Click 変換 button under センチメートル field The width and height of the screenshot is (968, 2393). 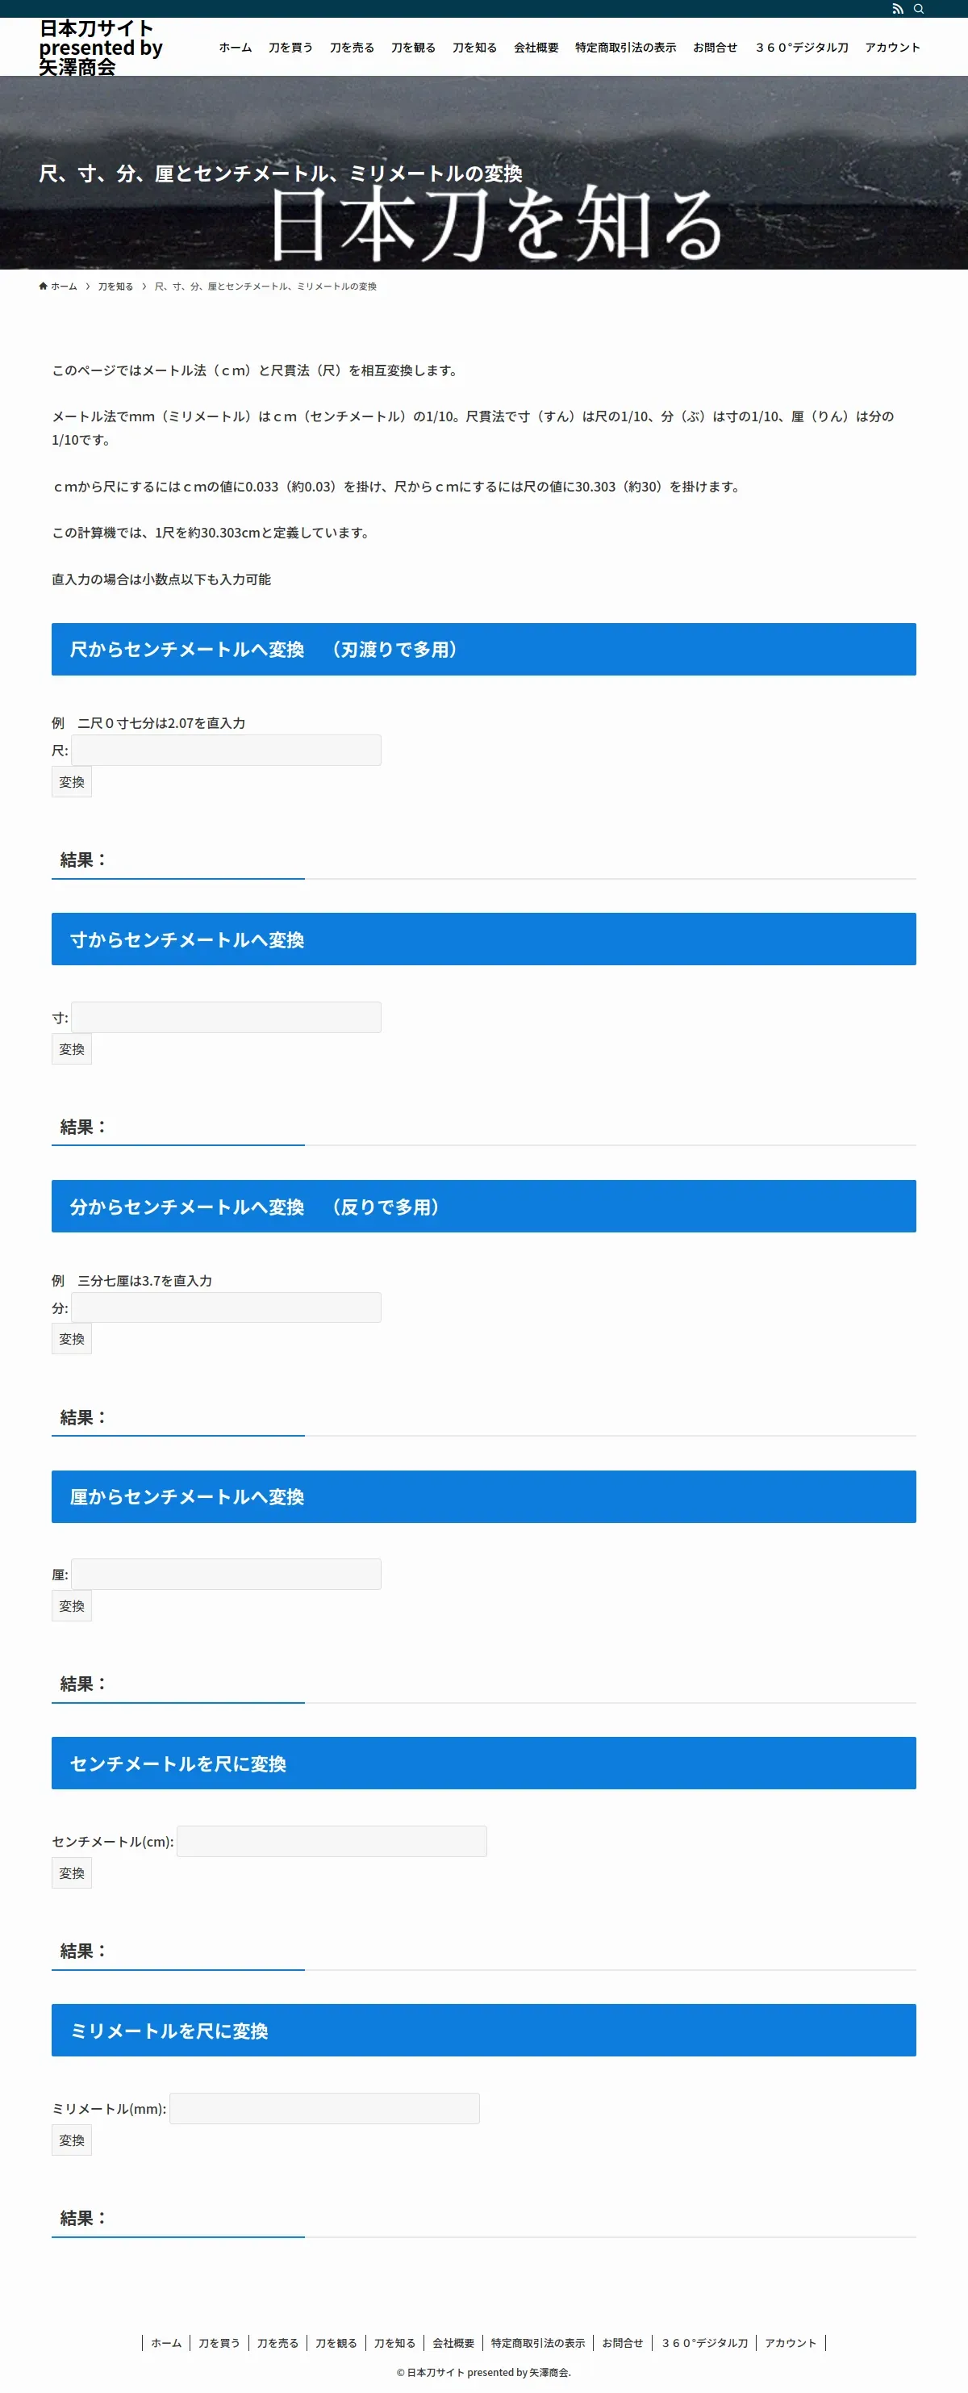pos(72,1872)
